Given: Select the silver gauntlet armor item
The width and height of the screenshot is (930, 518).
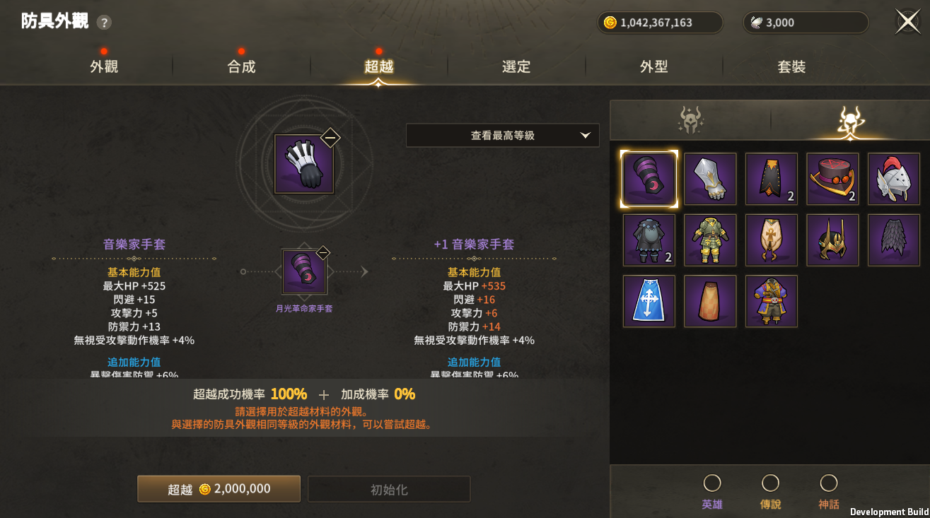Looking at the screenshot, I should click(710, 179).
